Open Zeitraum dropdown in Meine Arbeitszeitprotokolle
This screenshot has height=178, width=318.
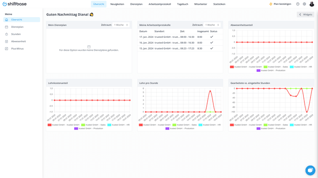212,25
